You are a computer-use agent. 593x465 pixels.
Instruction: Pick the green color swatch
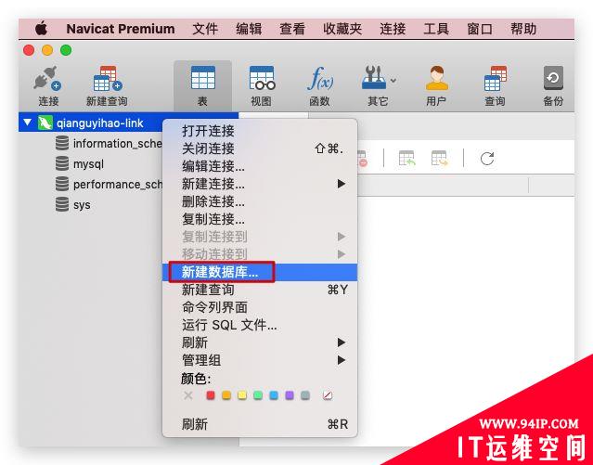click(258, 395)
